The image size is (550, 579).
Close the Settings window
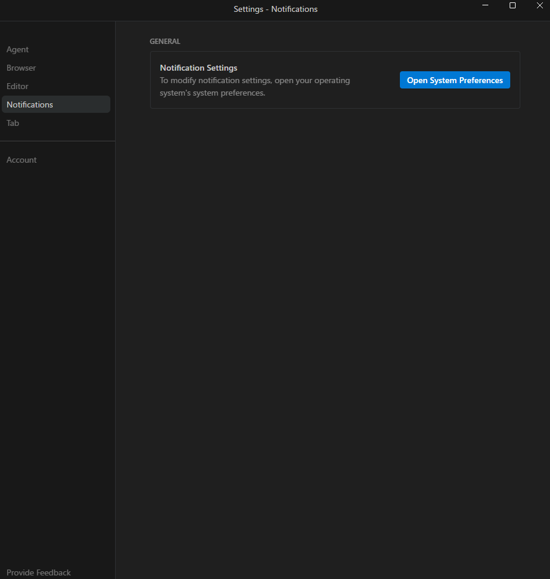(x=539, y=5)
